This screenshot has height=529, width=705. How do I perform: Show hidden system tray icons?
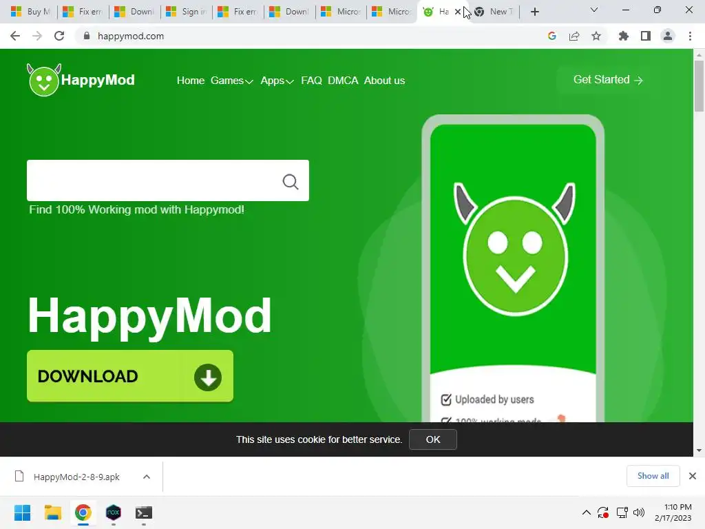(x=587, y=512)
